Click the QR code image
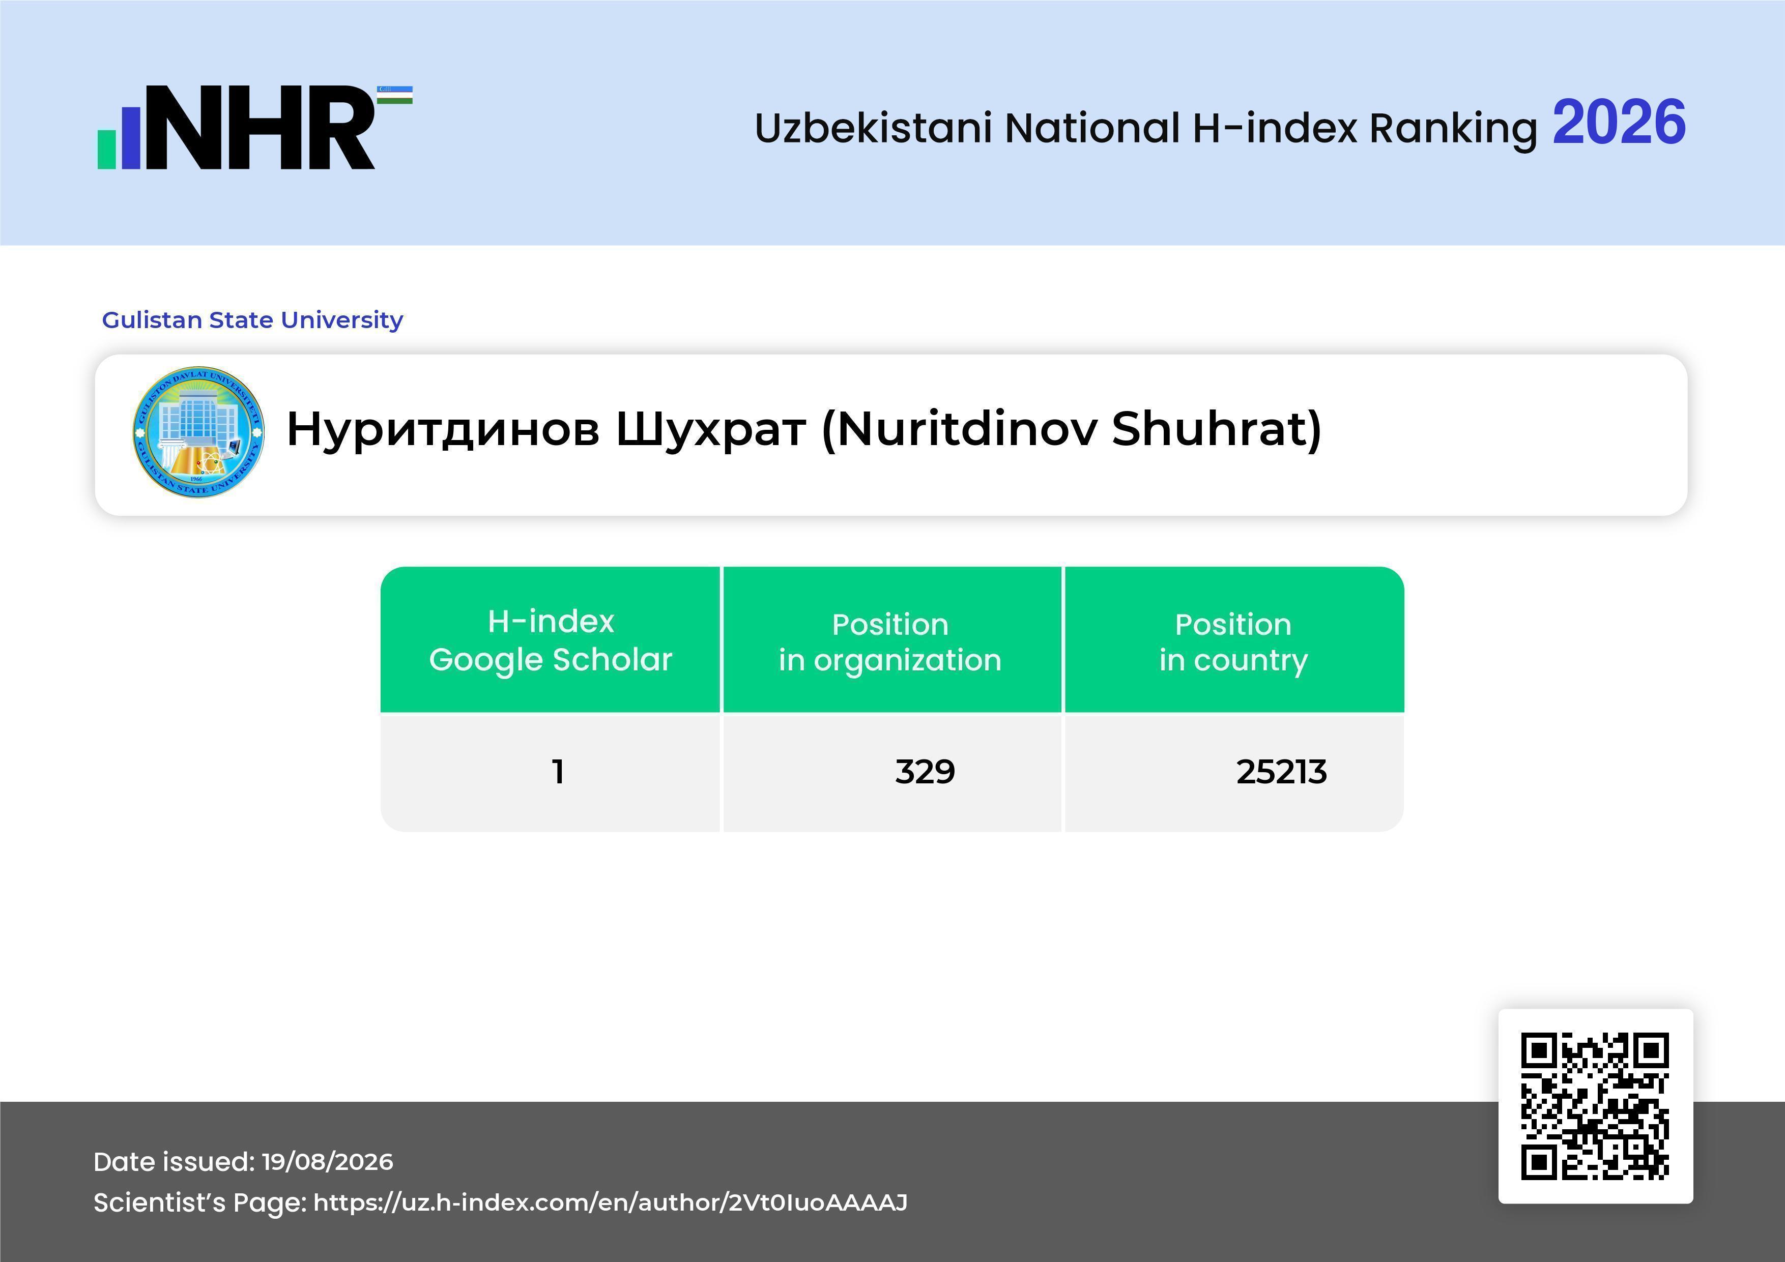Image resolution: width=1785 pixels, height=1262 pixels. pyautogui.click(x=1595, y=1106)
